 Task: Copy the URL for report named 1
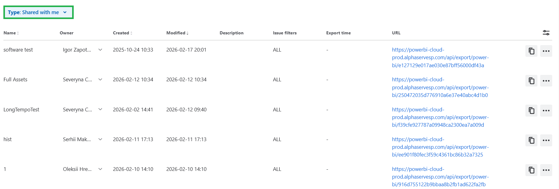point(531,170)
